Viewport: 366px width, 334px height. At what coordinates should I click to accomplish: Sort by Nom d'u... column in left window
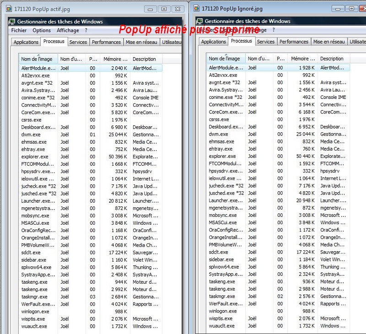[72, 59]
